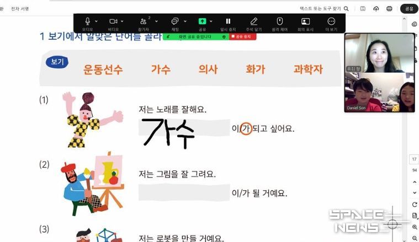Toggle the video camera button

coord(113,21)
